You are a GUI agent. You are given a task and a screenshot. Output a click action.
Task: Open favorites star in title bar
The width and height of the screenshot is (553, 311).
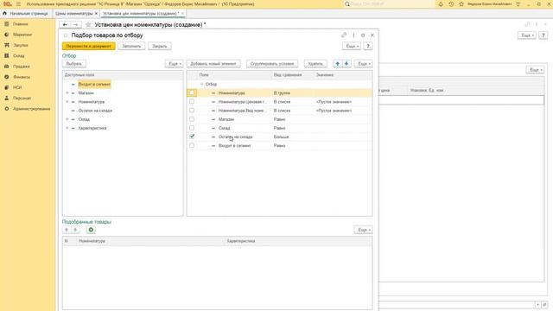pyautogui.click(x=461, y=3)
